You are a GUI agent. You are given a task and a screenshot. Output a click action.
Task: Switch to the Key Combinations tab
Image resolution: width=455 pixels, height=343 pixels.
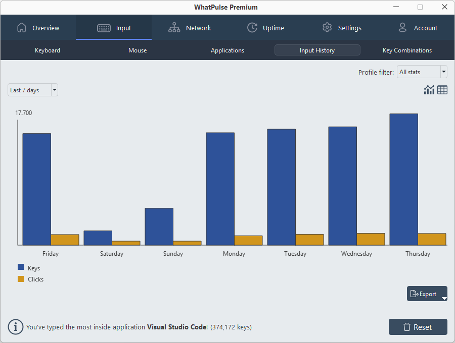point(407,50)
